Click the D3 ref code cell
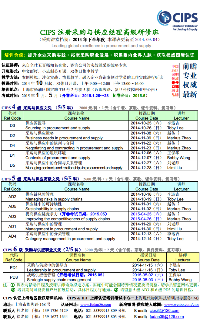Screen dimensions: 200x328 [12, 126]
